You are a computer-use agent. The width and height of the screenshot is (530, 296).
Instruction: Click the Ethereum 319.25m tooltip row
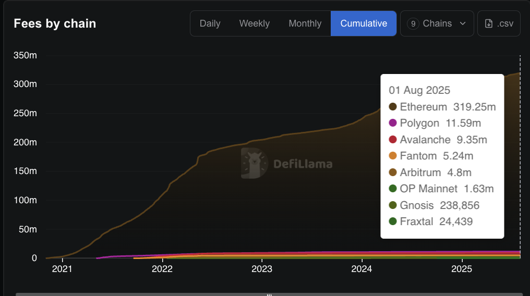point(442,107)
